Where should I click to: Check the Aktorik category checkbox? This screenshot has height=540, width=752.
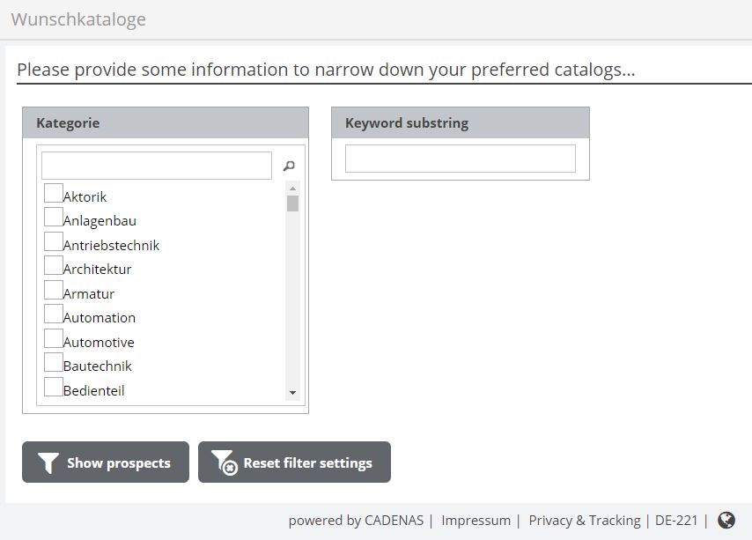tap(54, 193)
